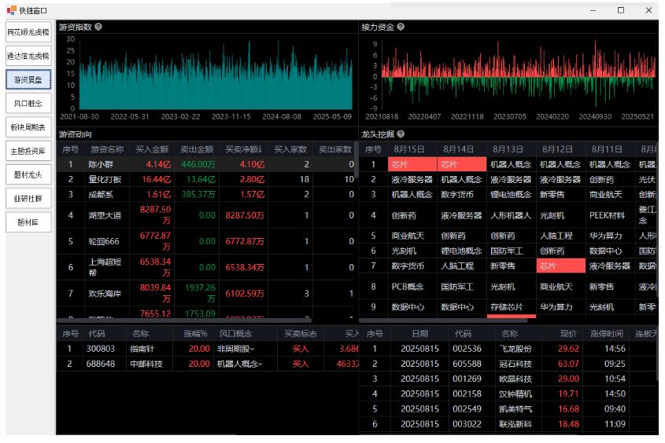Switch to the 风口概念 view
The image size is (665, 443).
point(28,103)
